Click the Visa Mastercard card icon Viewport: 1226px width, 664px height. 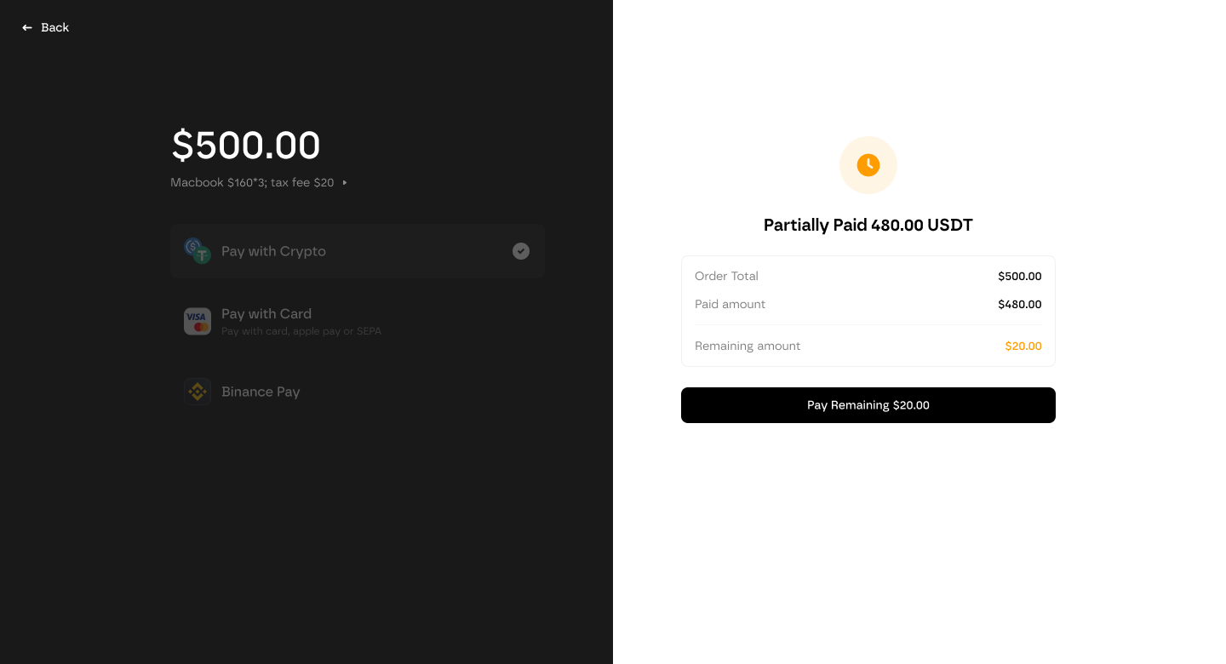198,321
